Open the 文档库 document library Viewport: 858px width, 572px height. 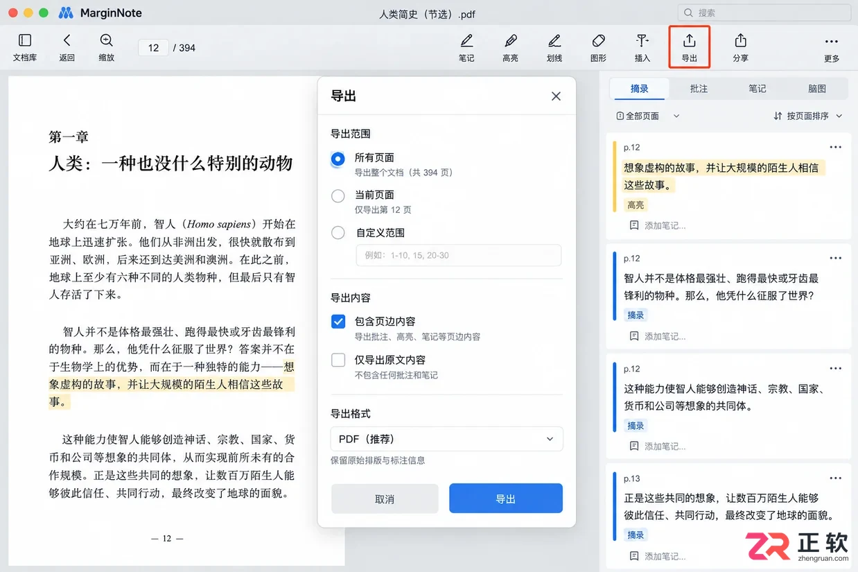point(25,48)
